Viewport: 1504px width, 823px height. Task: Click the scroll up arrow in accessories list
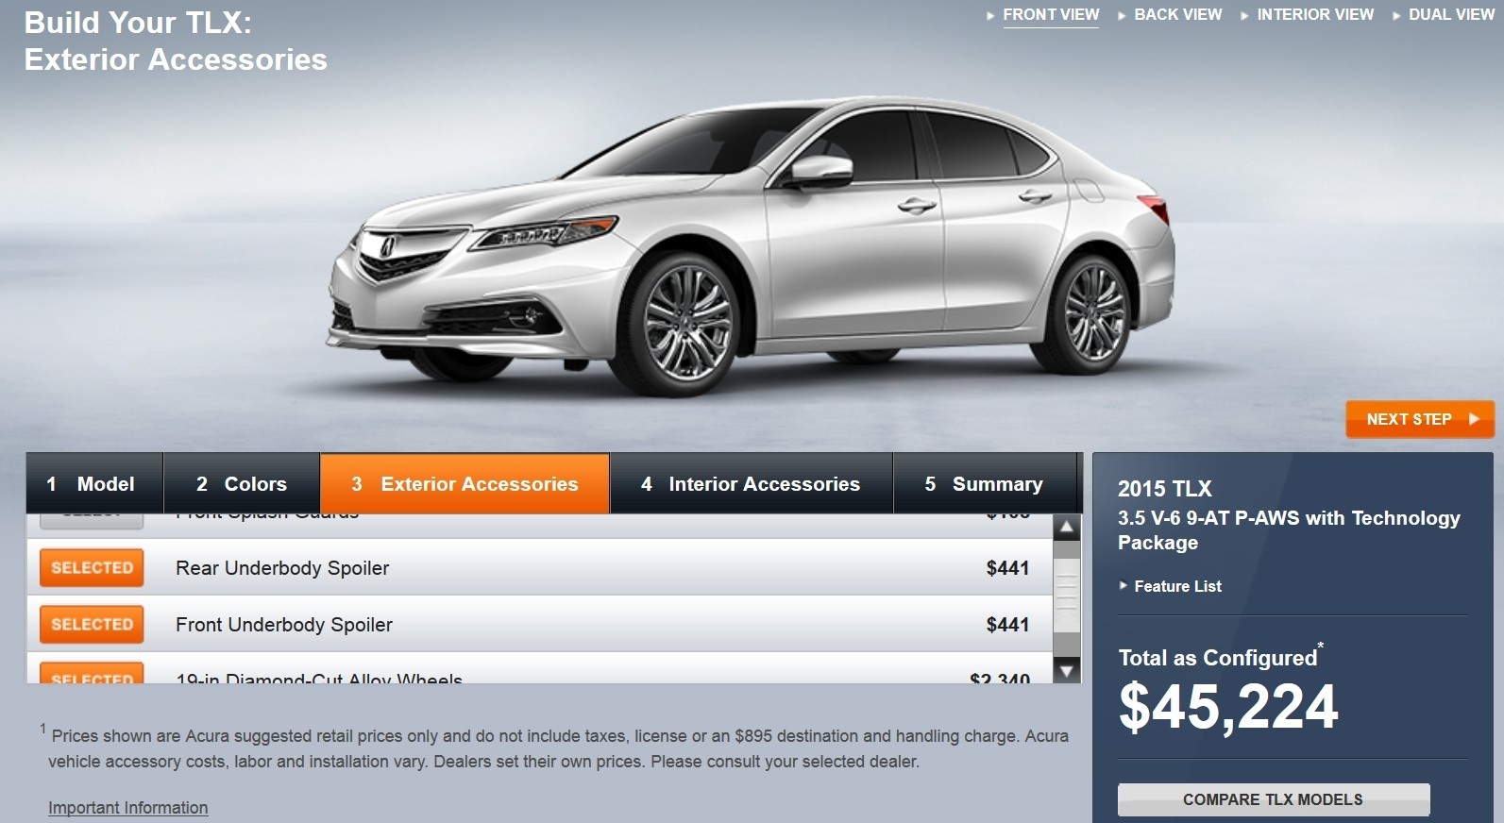click(1066, 528)
